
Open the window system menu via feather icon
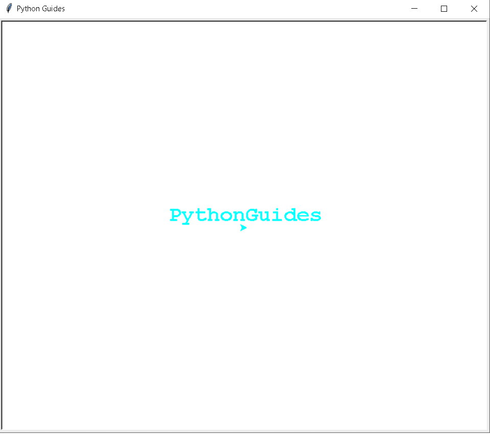8,8
